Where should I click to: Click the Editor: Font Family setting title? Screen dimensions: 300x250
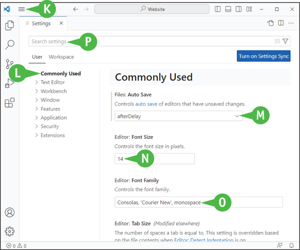point(137,180)
